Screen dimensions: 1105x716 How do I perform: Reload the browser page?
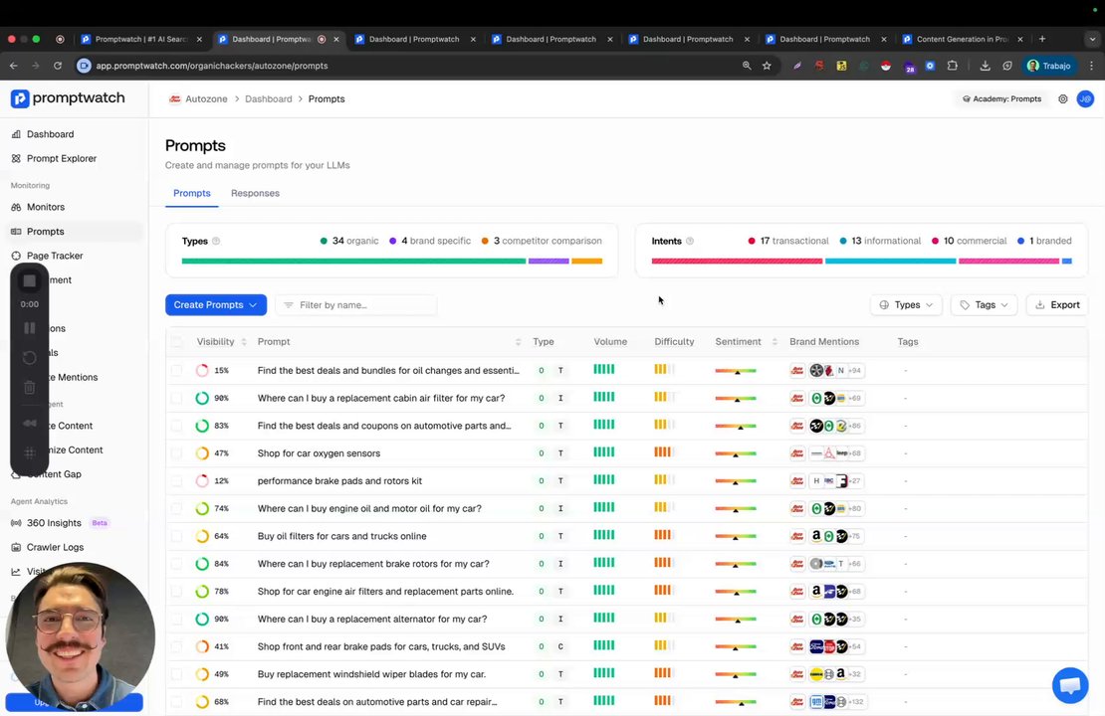click(x=58, y=66)
